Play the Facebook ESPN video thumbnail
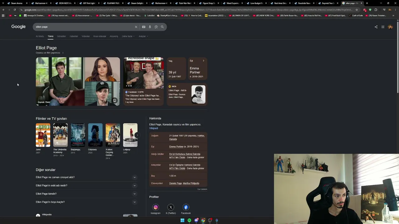The height and width of the screenshot is (224, 399). (x=143, y=73)
